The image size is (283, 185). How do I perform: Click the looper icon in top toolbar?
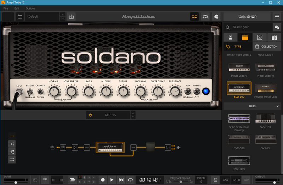[206, 17]
